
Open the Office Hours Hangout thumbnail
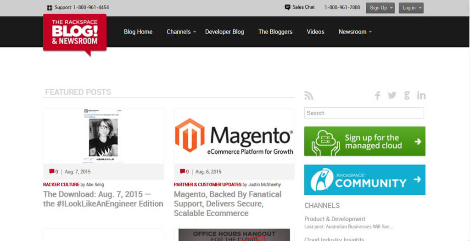(x=234, y=235)
